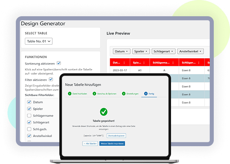230x164 pixels.
Task: Click the step 1 circle Datei hochladen
Action: (x=70, y=93)
